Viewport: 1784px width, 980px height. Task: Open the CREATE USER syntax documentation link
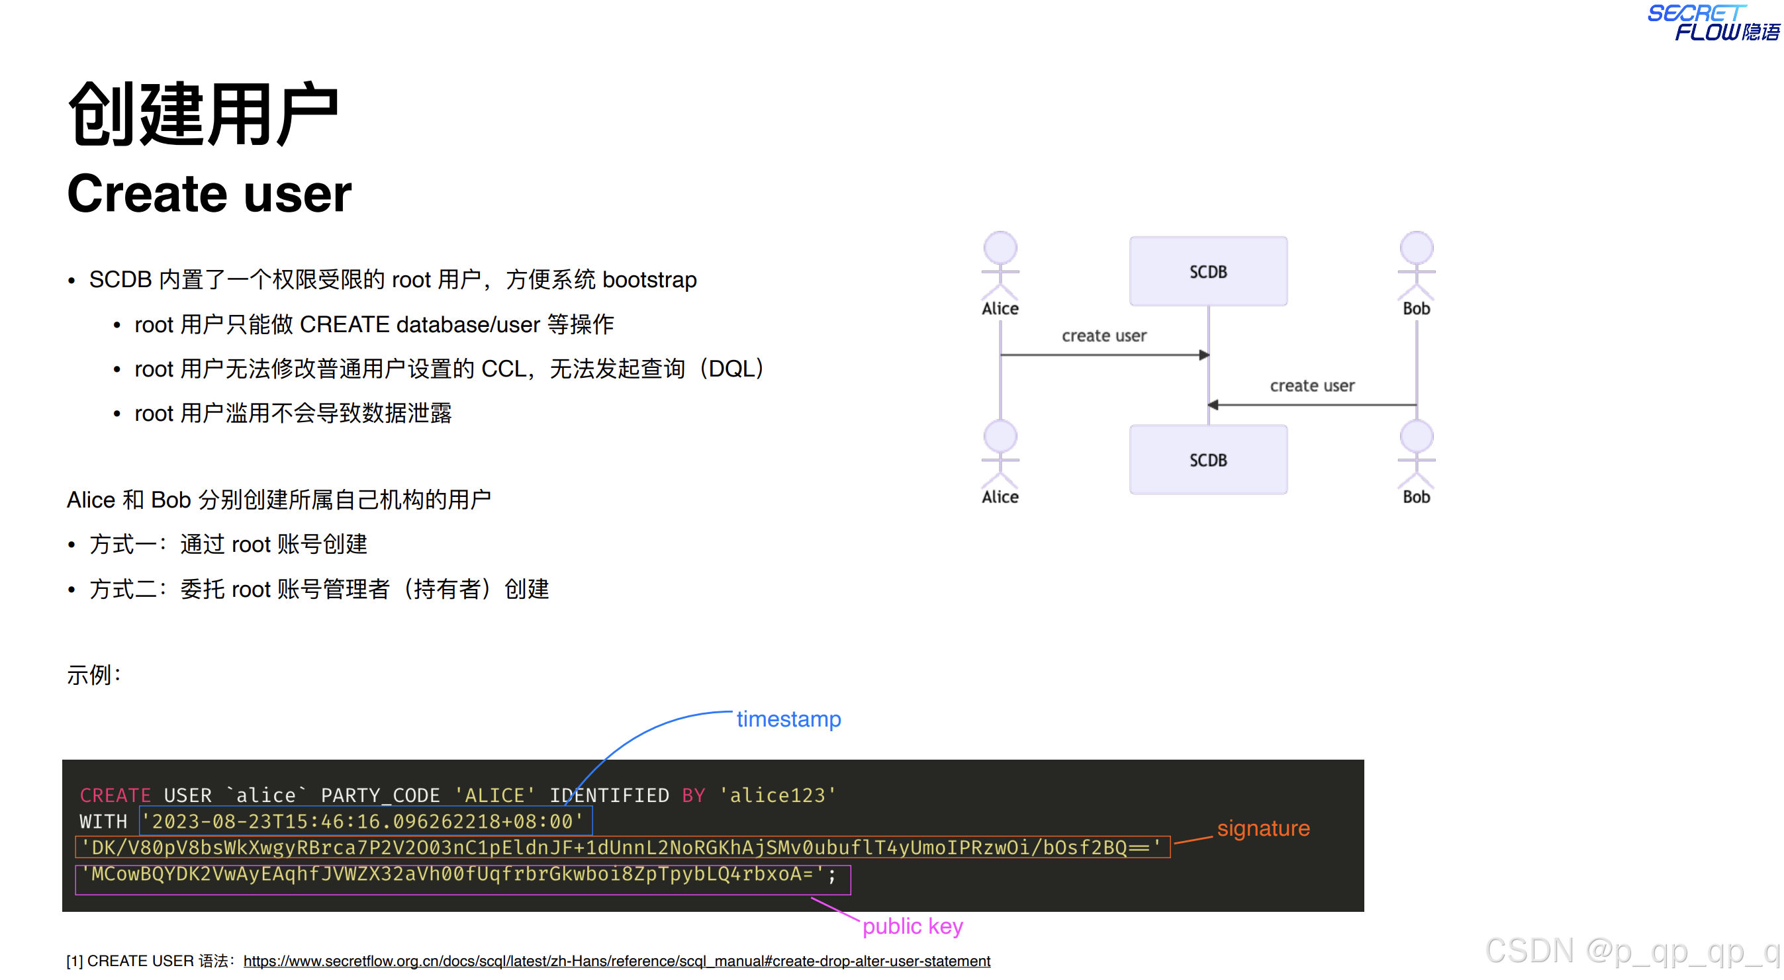(x=616, y=961)
